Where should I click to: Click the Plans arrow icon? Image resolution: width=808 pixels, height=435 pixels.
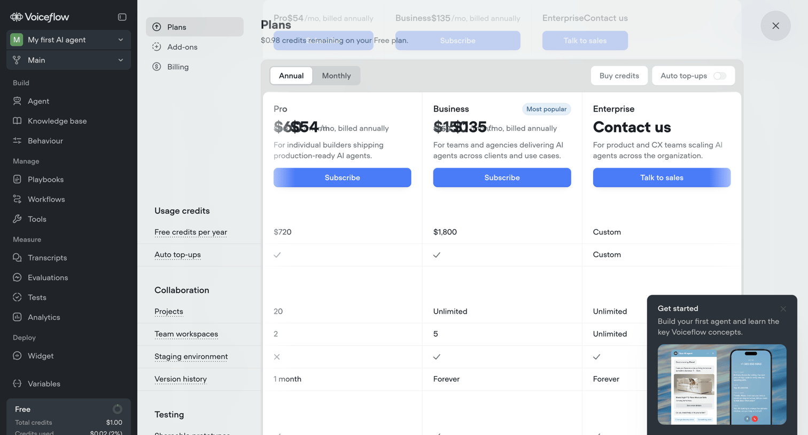click(x=157, y=27)
